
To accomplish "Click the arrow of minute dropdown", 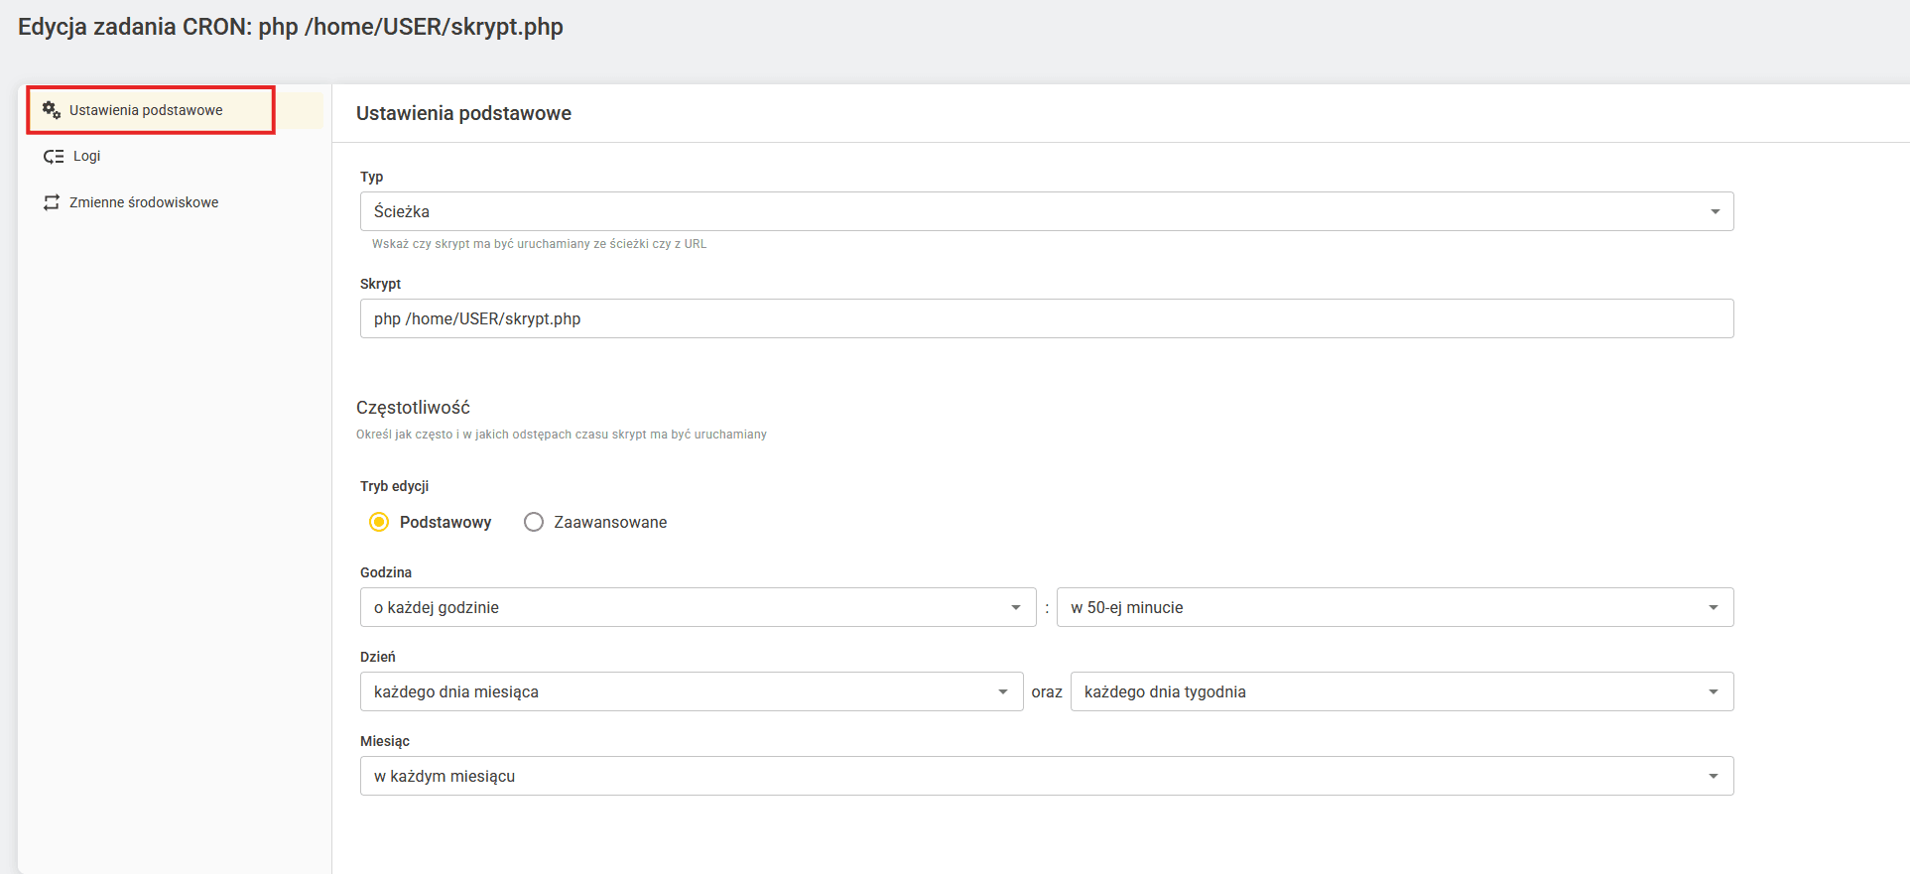I will click(x=1714, y=608).
